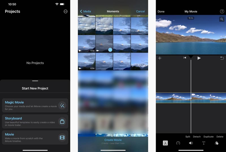Screen dimensions: 226x152
Task: Select Storyboard project option
Action: 35,121
